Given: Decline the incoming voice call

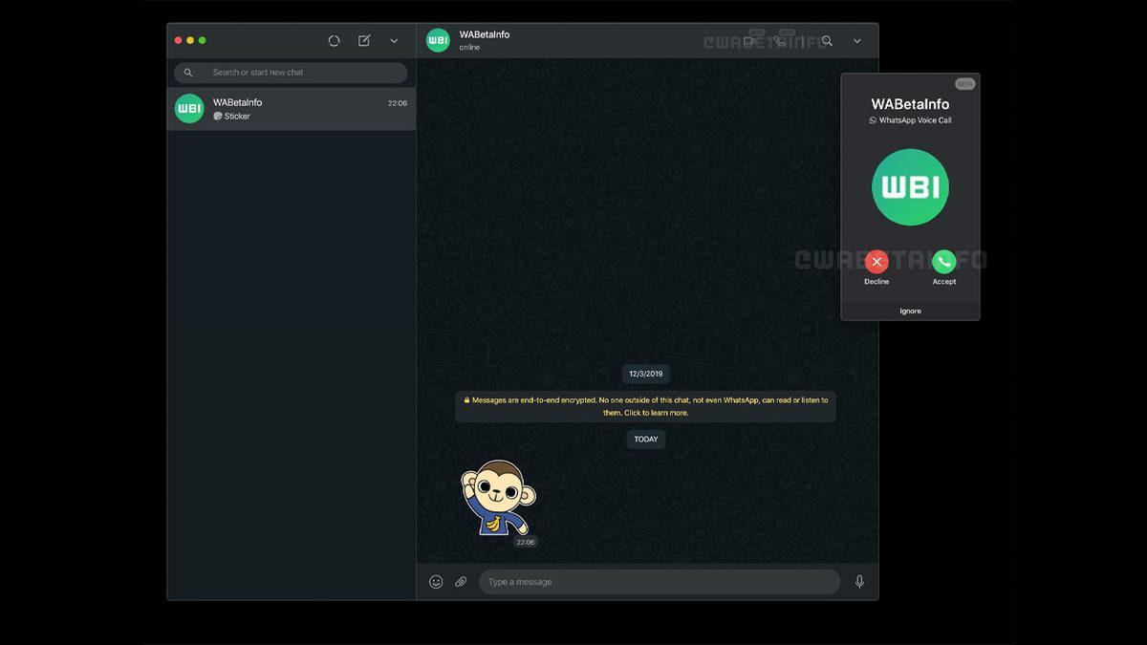Looking at the screenshot, I should tap(876, 261).
